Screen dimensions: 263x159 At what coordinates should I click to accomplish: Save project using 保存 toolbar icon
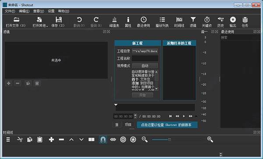58,22
